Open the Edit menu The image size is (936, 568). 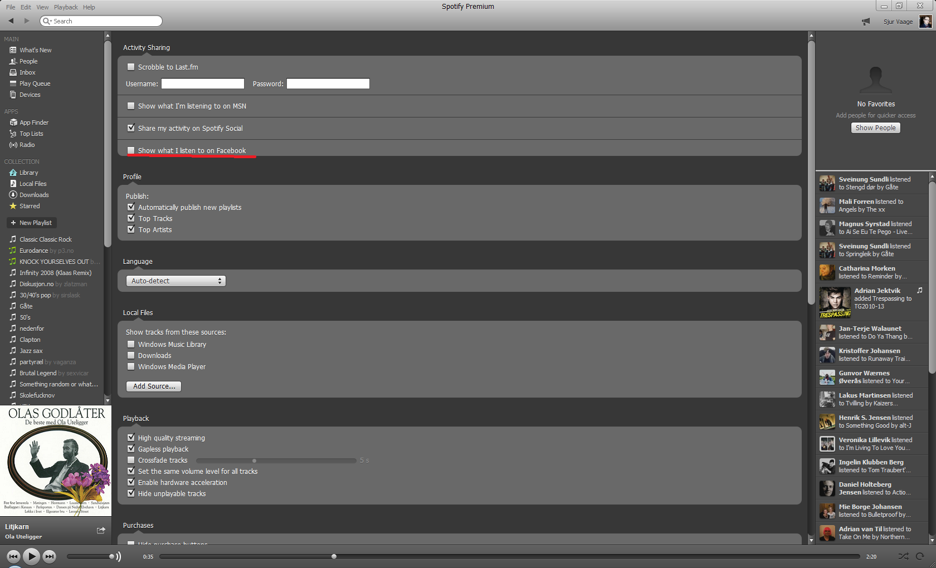click(26, 7)
